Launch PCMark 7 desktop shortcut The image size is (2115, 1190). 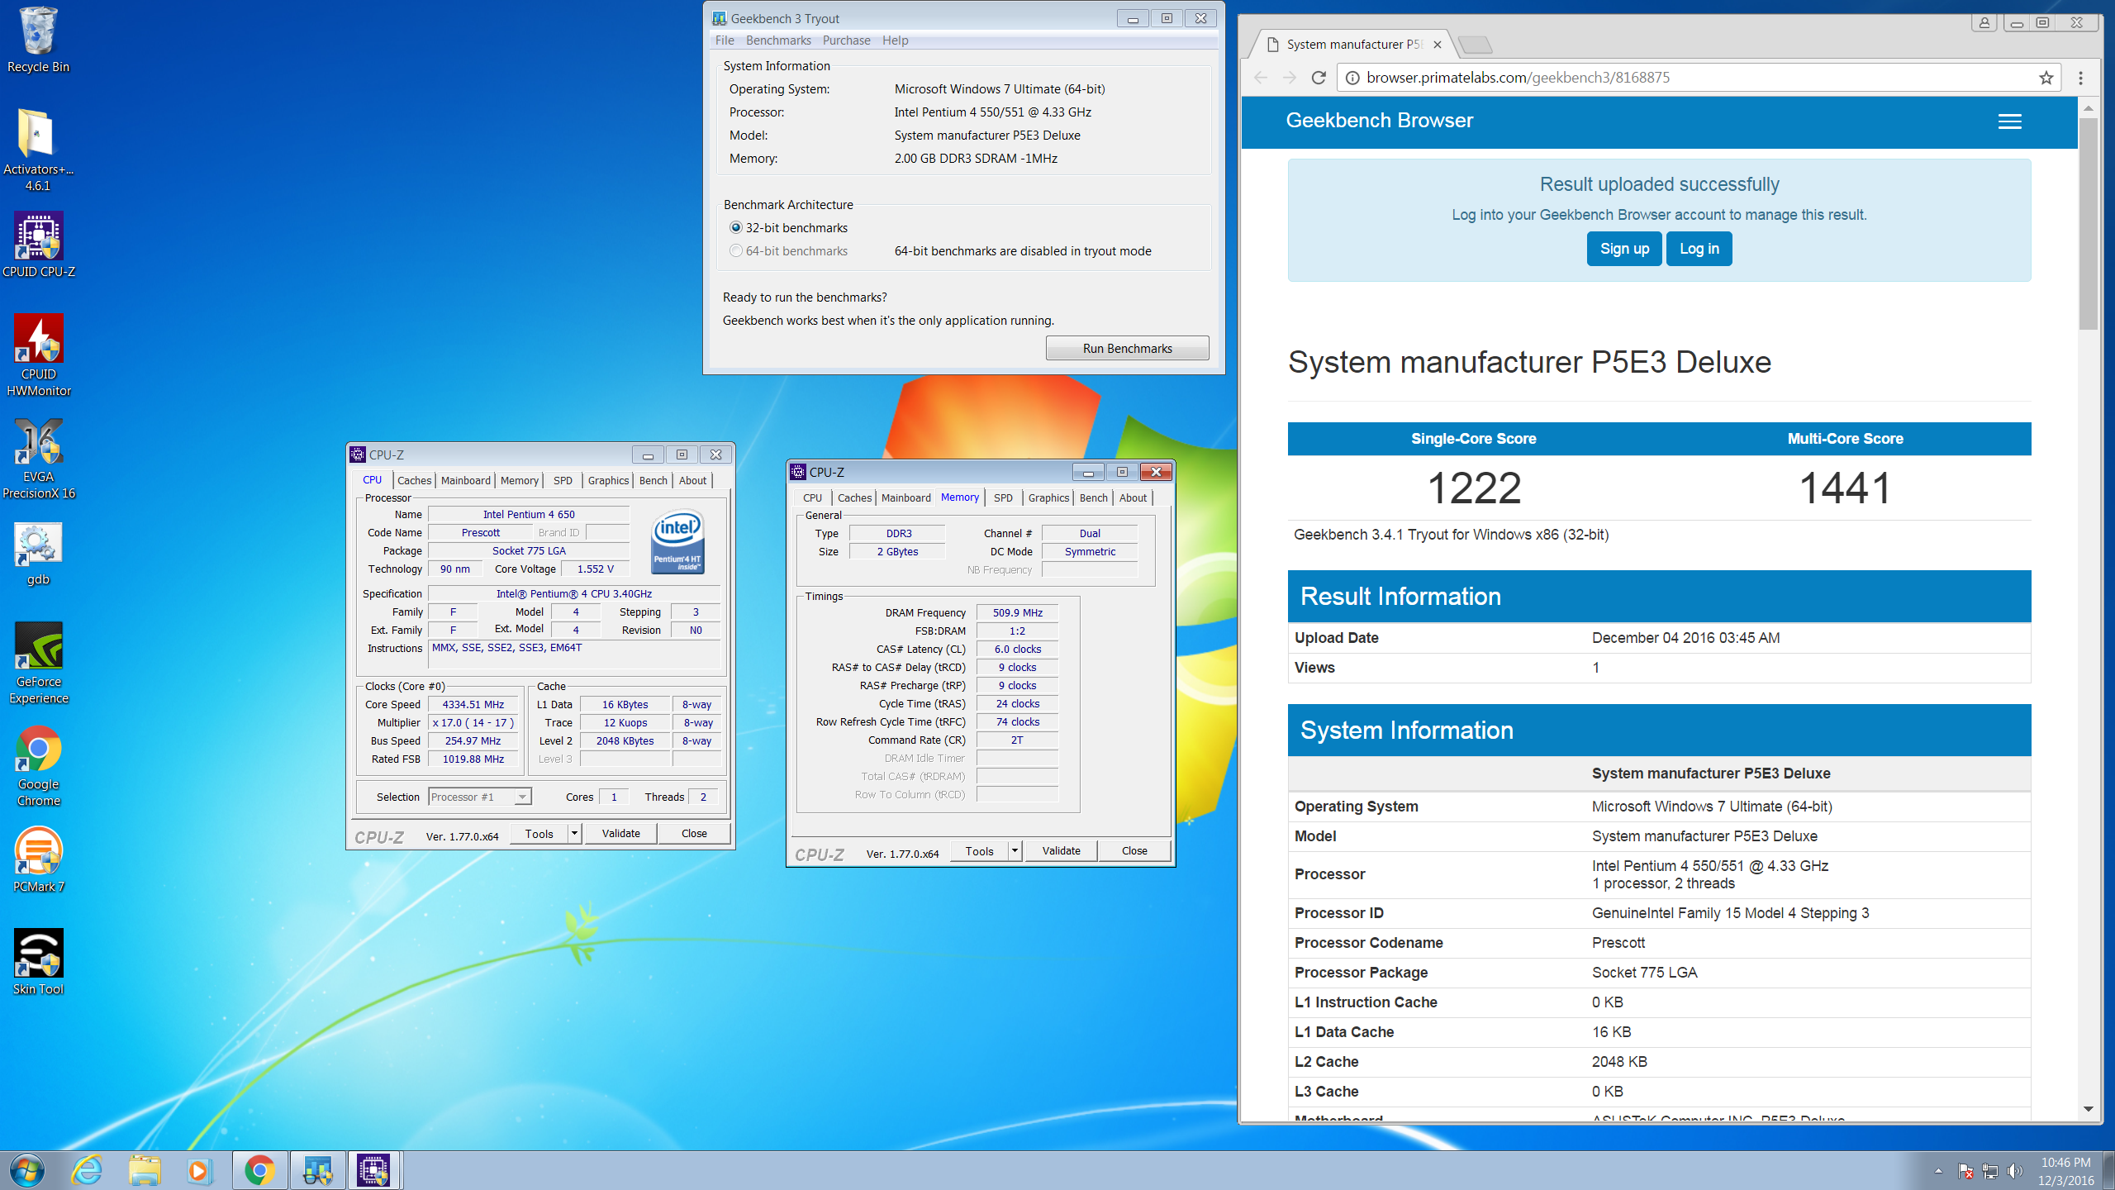[38, 859]
